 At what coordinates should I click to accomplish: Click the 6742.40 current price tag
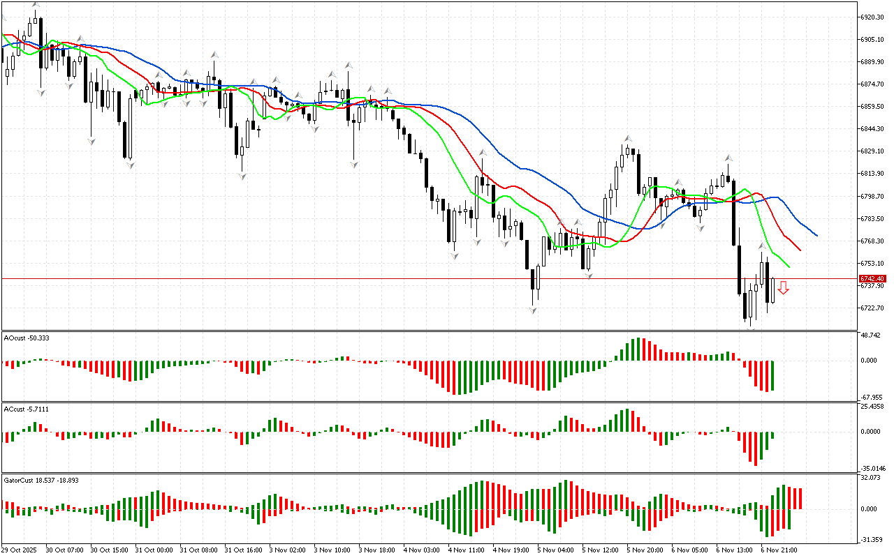(872, 278)
